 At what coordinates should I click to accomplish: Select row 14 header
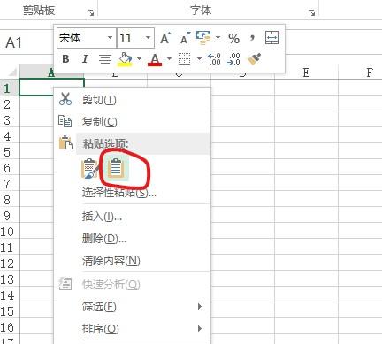(10, 295)
